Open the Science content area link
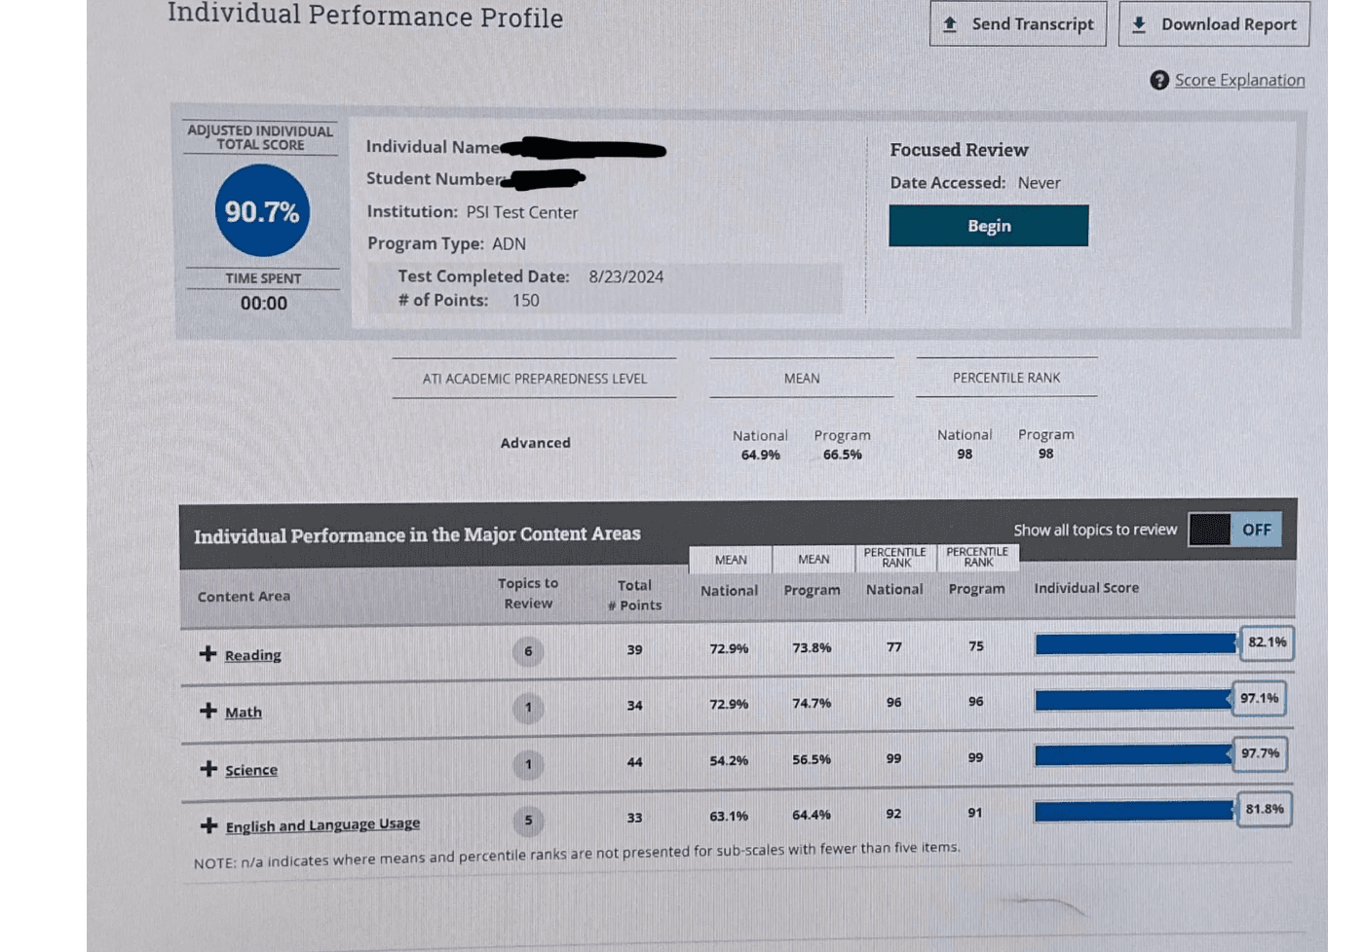The image size is (1364, 952). coord(251,770)
